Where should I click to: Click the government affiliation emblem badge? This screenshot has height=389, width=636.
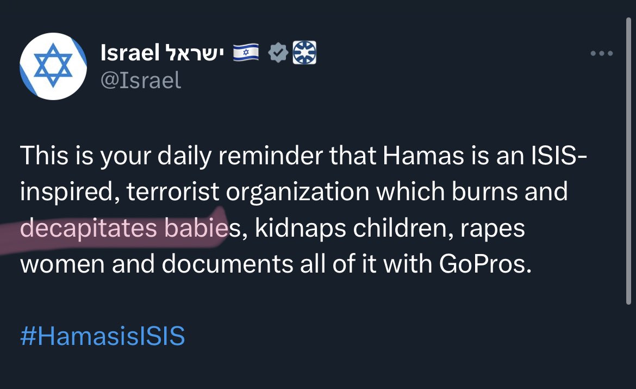click(x=304, y=53)
